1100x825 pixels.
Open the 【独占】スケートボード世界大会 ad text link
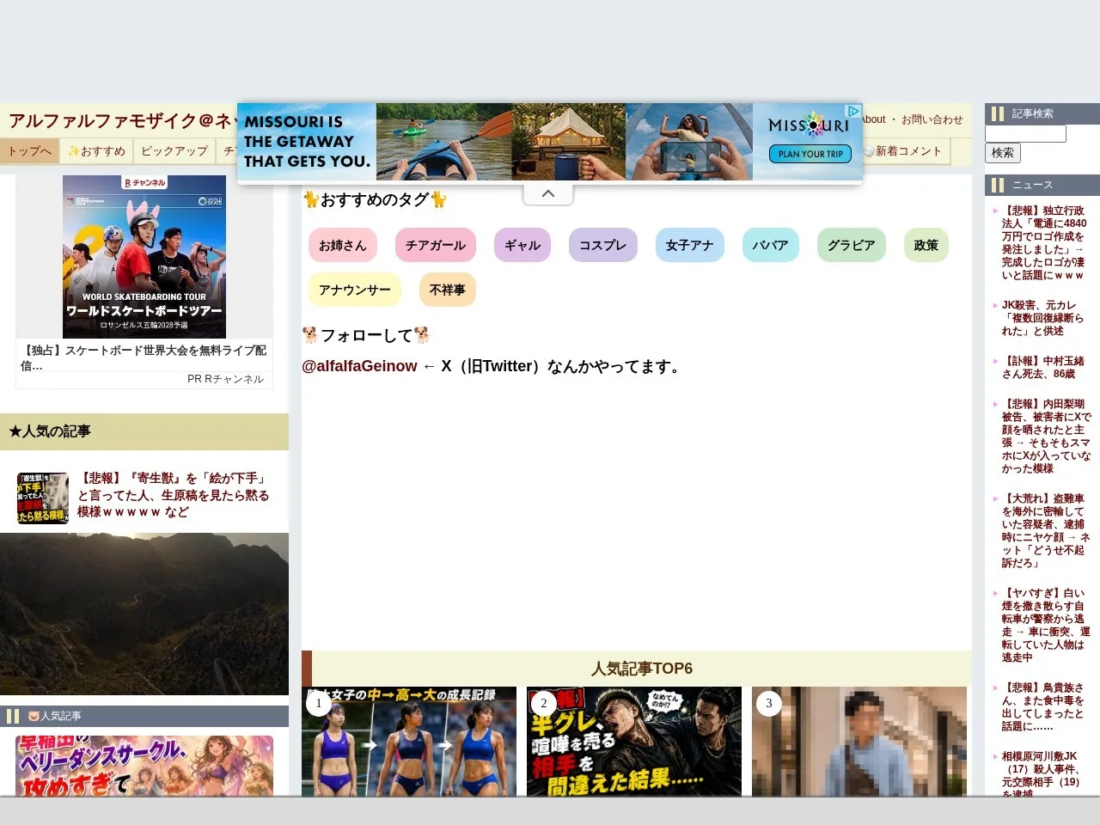(144, 357)
